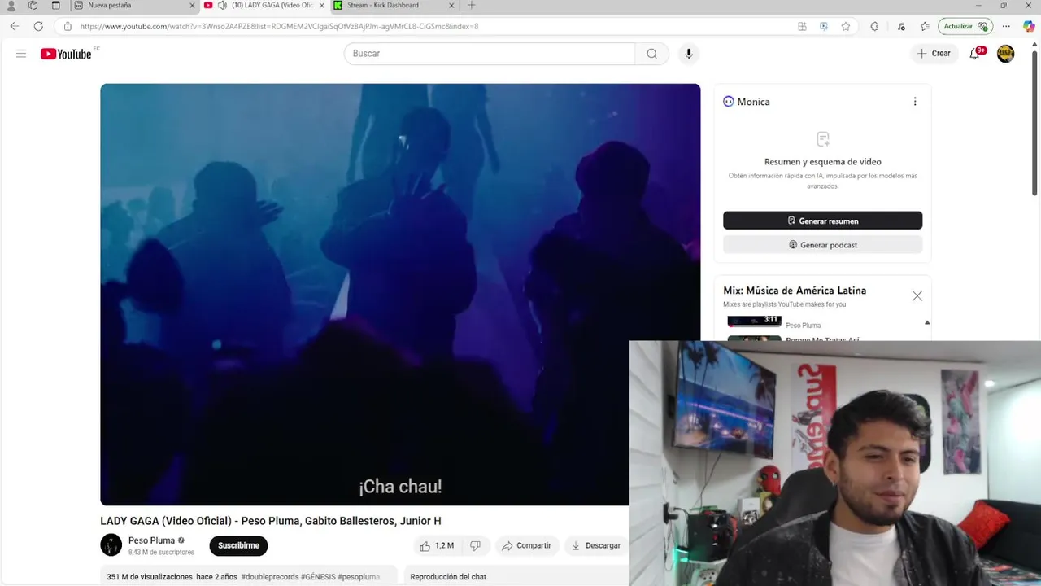This screenshot has height=586, width=1041.
Task: Click the search magnifier button
Action: pos(651,54)
